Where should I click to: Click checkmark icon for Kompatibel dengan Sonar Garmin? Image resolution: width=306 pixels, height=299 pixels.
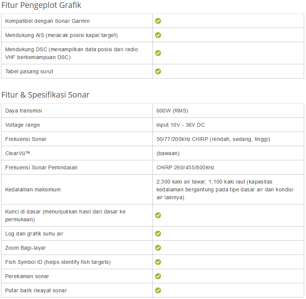click(x=158, y=21)
